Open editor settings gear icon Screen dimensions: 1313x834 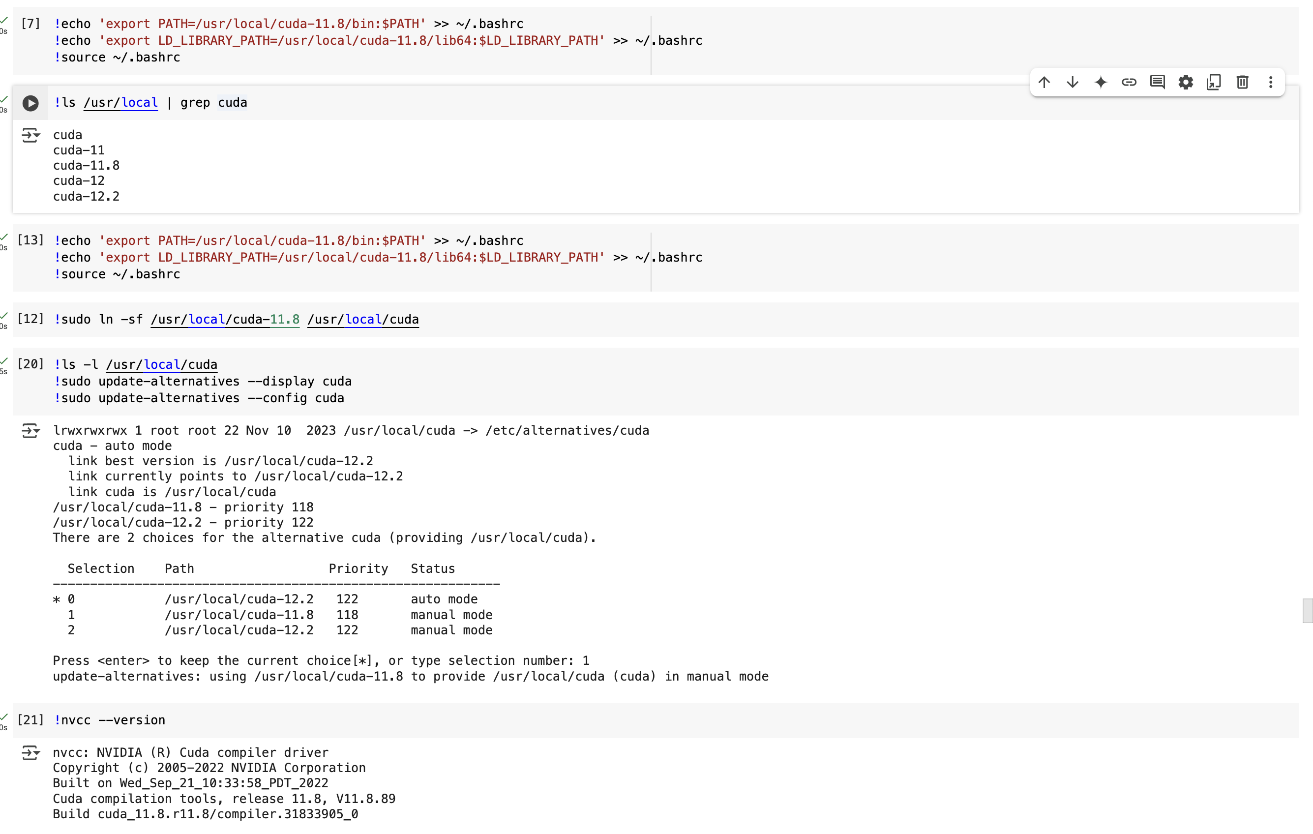(1186, 82)
